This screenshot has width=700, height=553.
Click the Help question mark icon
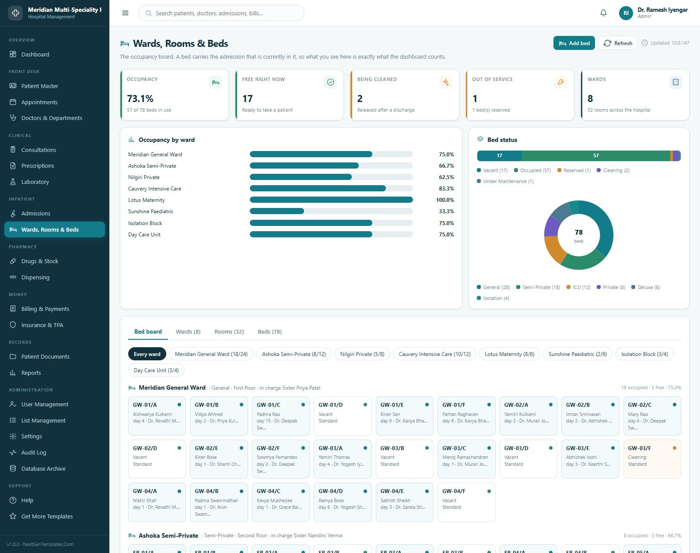click(x=13, y=500)
